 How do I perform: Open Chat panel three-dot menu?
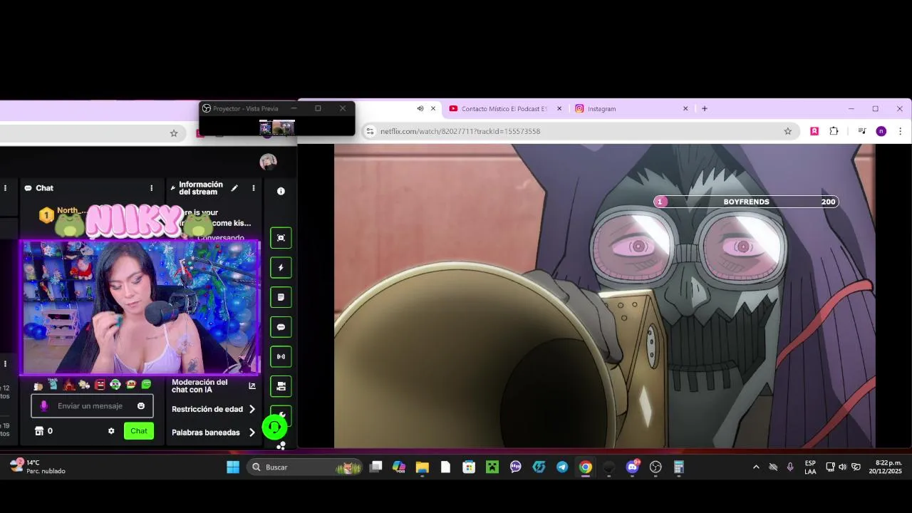click(151, 188)
